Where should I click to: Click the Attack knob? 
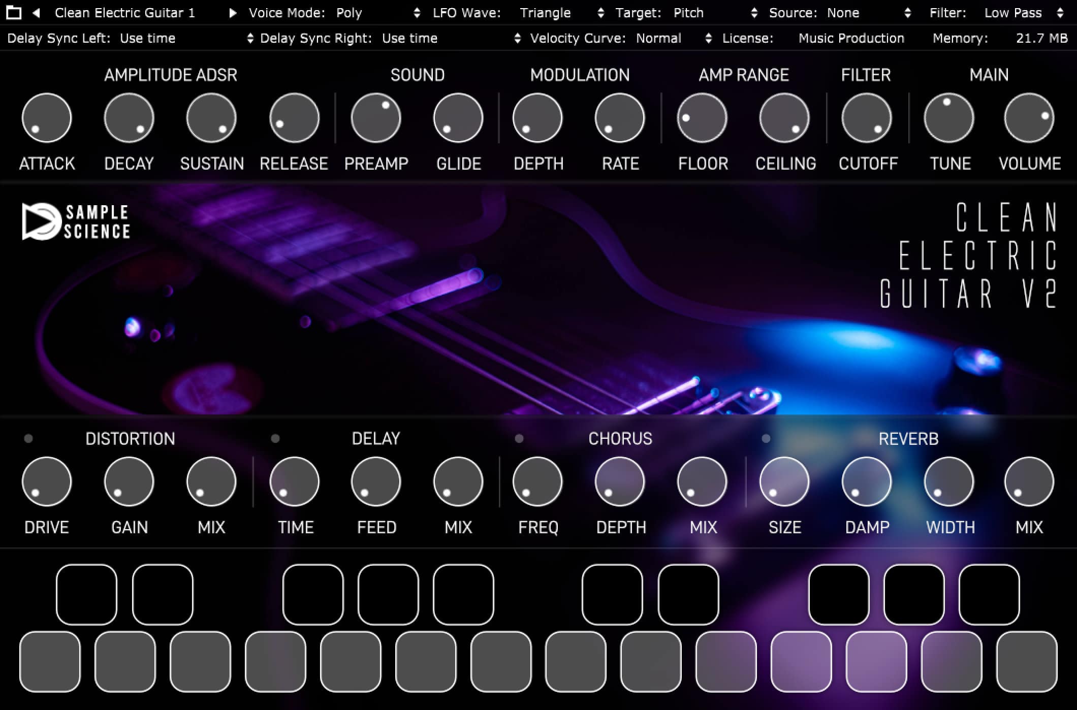47,118
